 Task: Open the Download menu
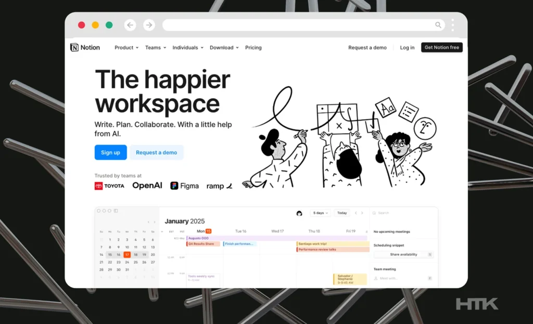[224, 47]
